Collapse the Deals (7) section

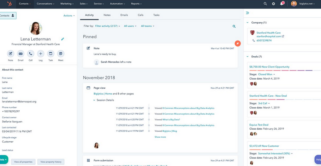coord(247,57)
